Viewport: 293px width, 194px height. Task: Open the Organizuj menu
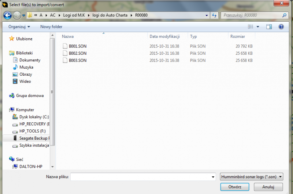19,26
